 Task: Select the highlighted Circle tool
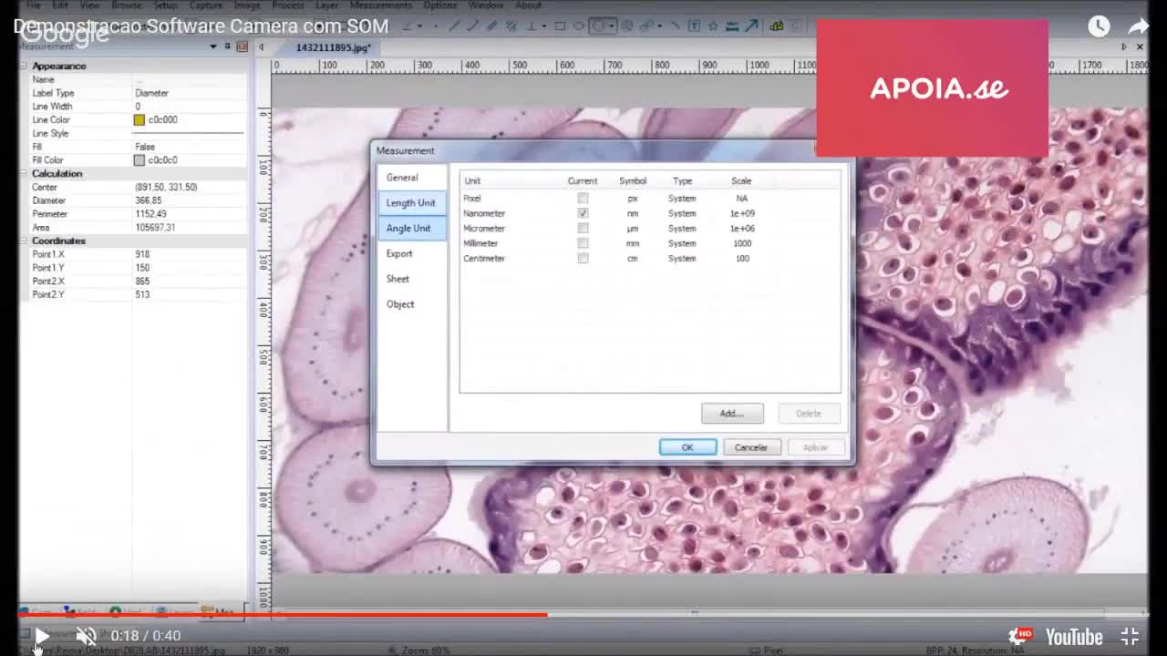pos(599,26)
